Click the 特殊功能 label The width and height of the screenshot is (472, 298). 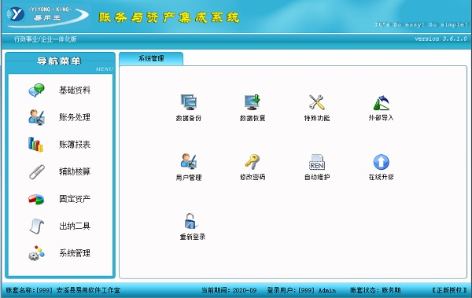(x=317, y=118)
